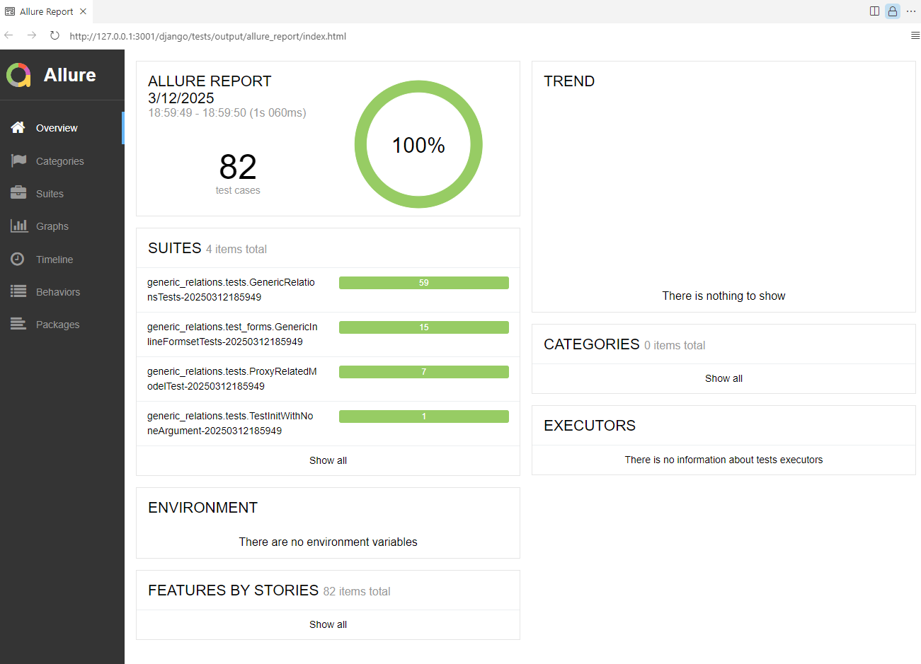Open the Categories sidebar item

(x=62, y=161)
